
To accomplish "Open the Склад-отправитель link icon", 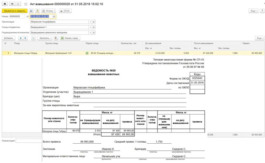I will coord(93,27).
